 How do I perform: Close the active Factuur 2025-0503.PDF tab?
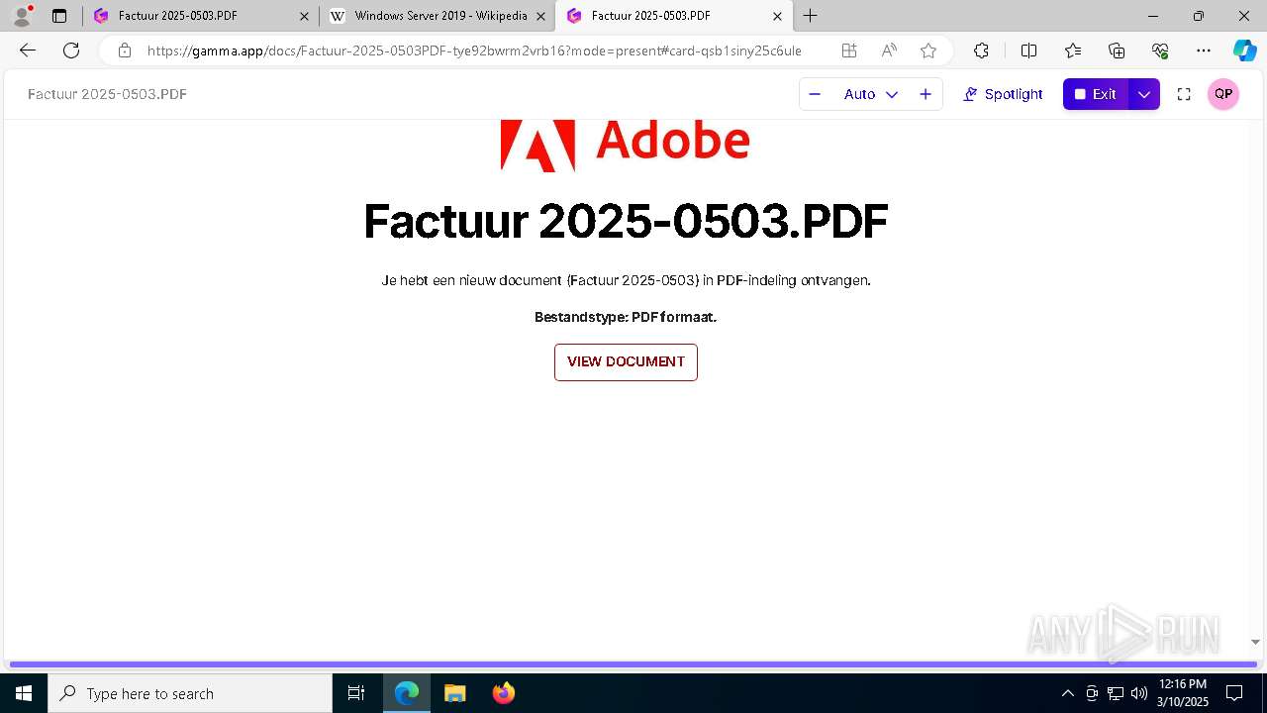[x=777, y=16]
